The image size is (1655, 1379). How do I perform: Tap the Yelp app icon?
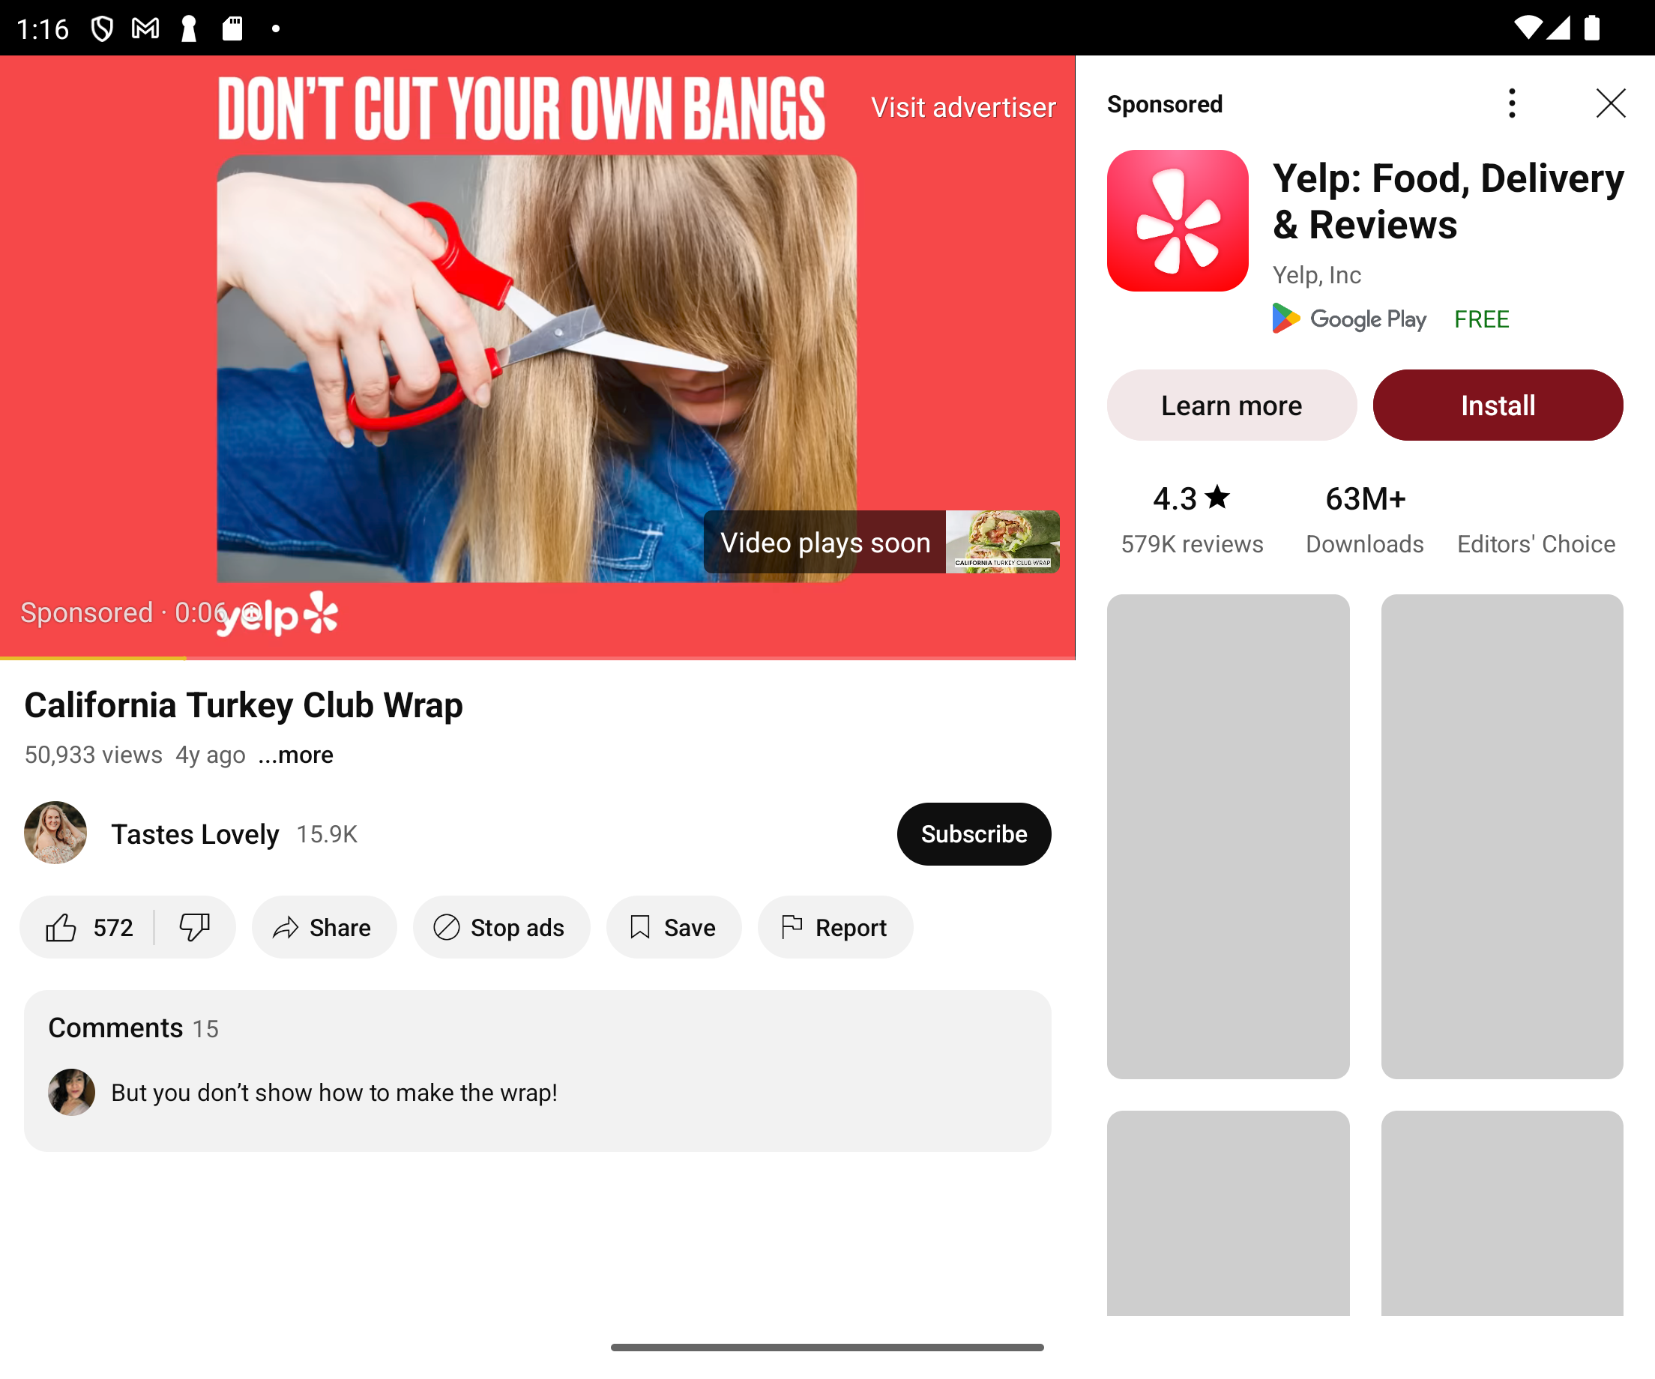[1178, 220]
